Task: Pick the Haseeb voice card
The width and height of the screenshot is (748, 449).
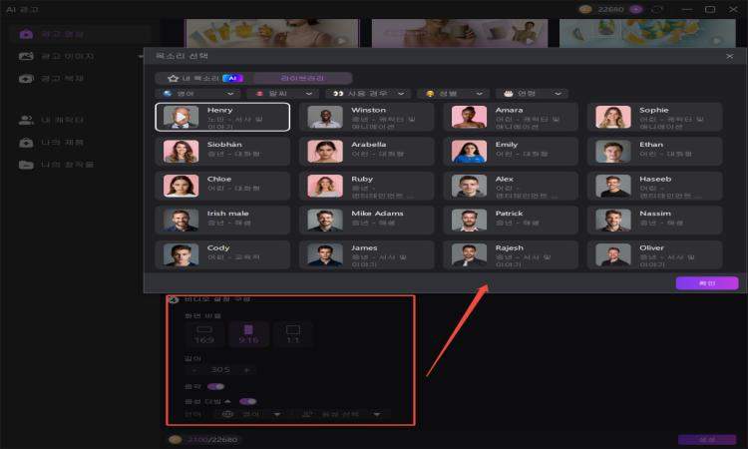Action: point(655,186)
